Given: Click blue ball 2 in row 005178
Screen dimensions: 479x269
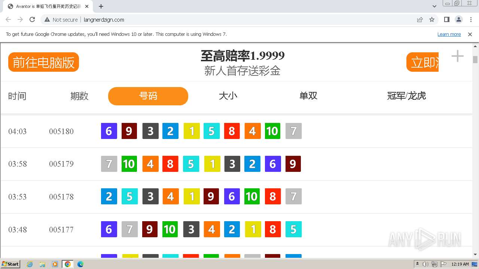Looking at the screenshot, I should (x=109, y=197).
